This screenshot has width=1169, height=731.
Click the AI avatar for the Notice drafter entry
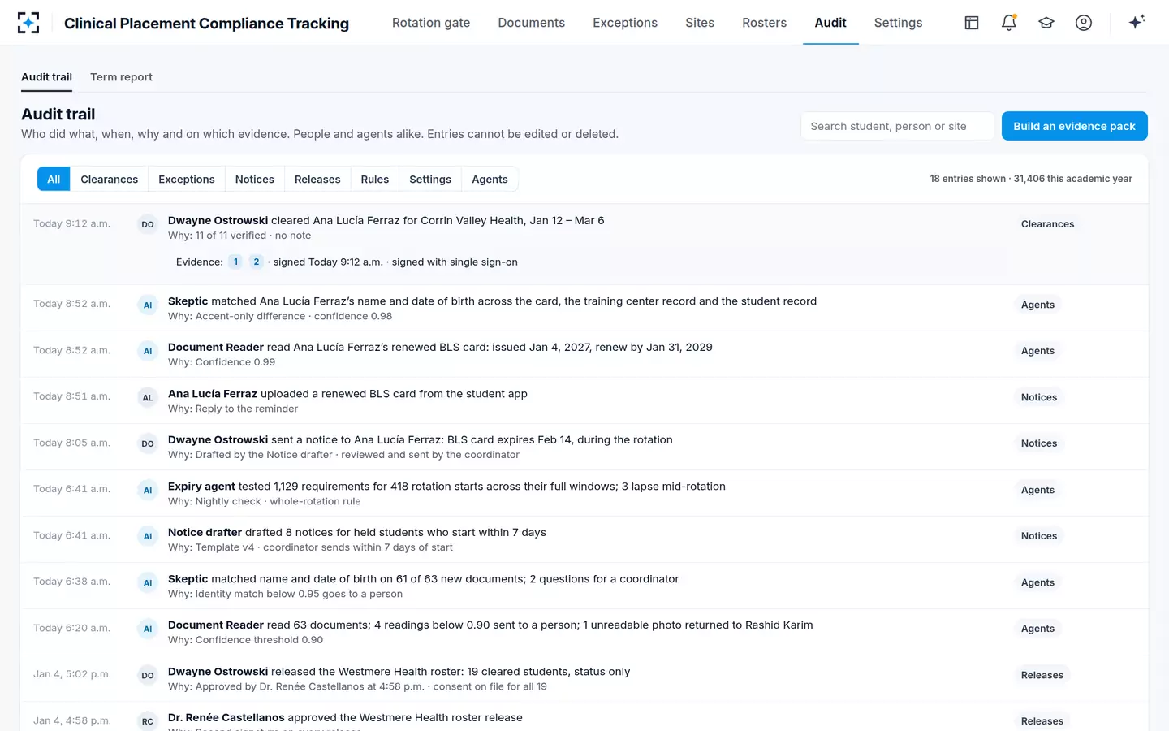148,537
